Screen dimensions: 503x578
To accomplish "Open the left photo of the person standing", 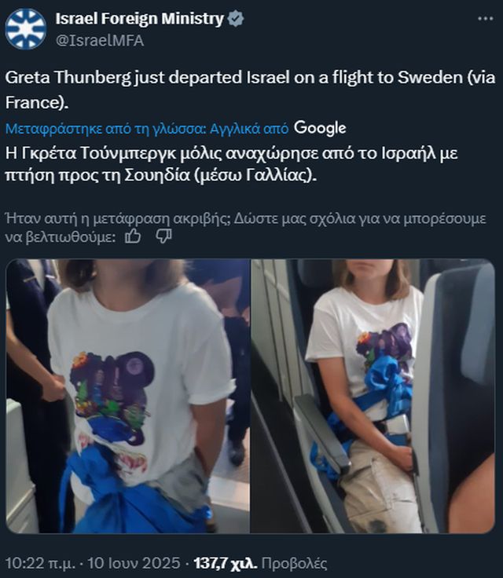I will pos(127,396).
